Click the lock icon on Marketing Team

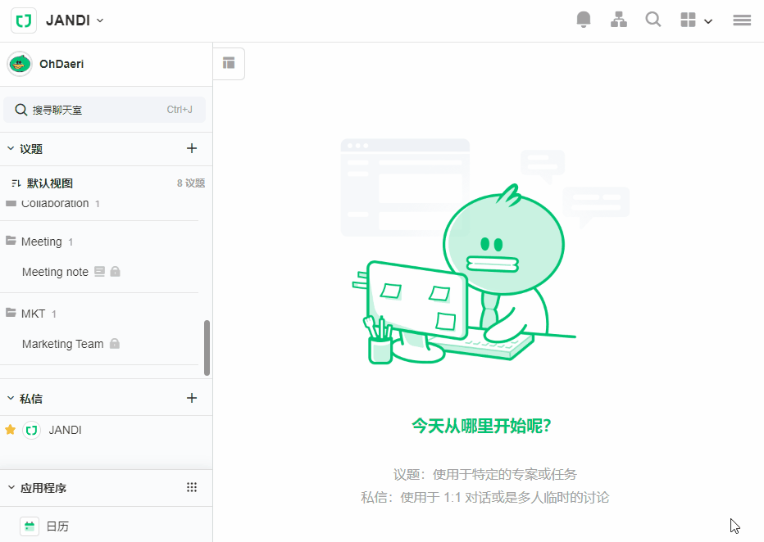coord(115,344)
